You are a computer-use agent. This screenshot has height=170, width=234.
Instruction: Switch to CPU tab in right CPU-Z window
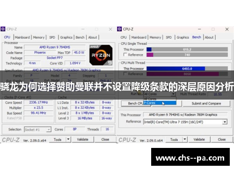click(124, 38)
